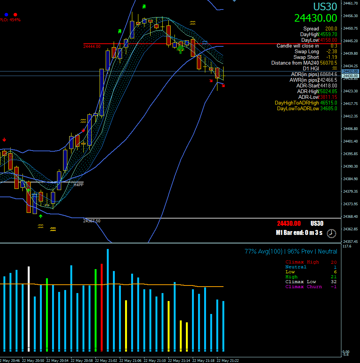Click the PLO: 454% label
The width and height of the screenshot is (360, 363).
click(x=10, y=20)
